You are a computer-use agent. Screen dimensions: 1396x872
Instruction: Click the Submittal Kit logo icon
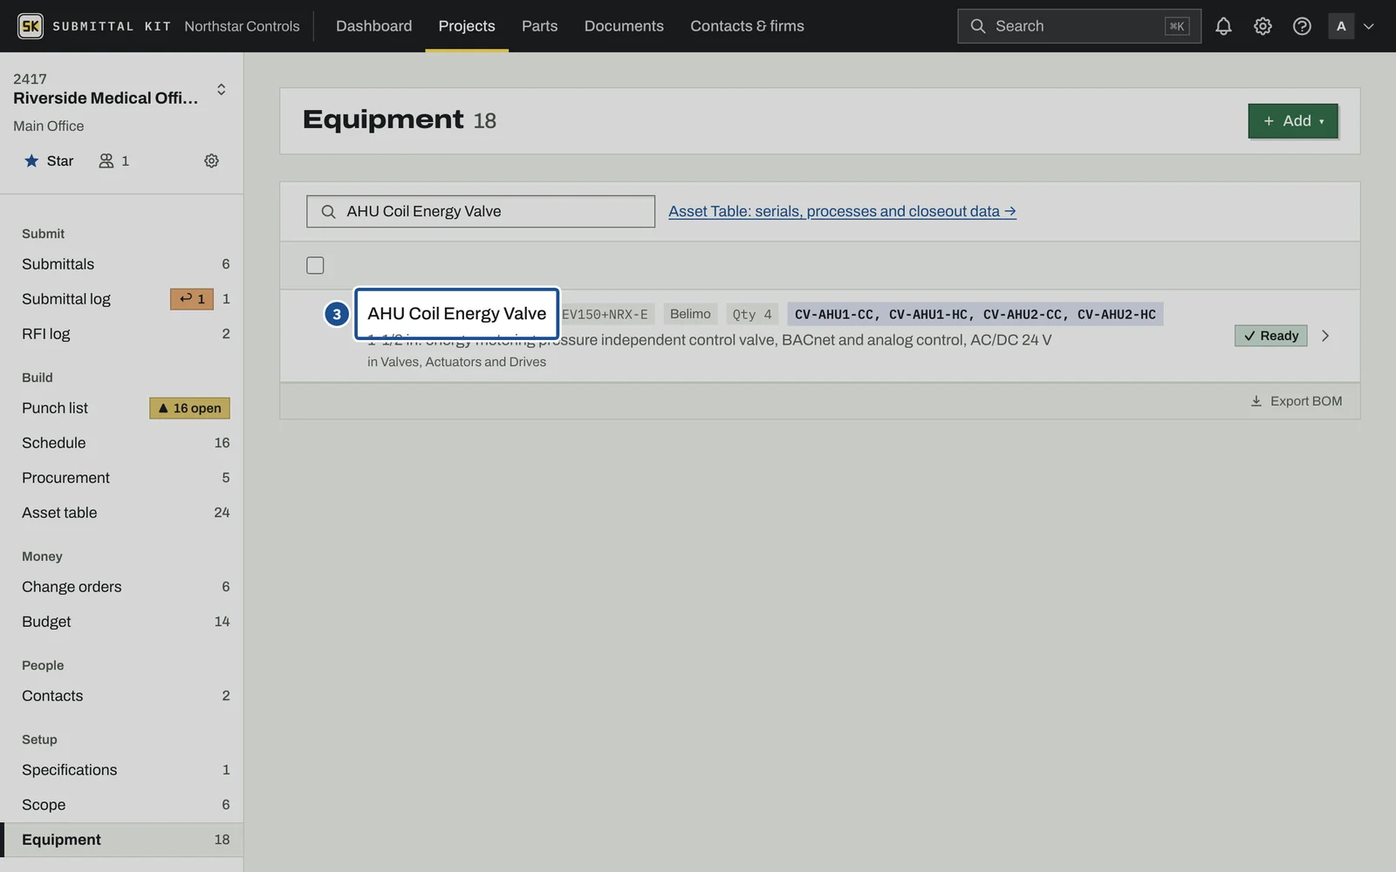point(31,26)
